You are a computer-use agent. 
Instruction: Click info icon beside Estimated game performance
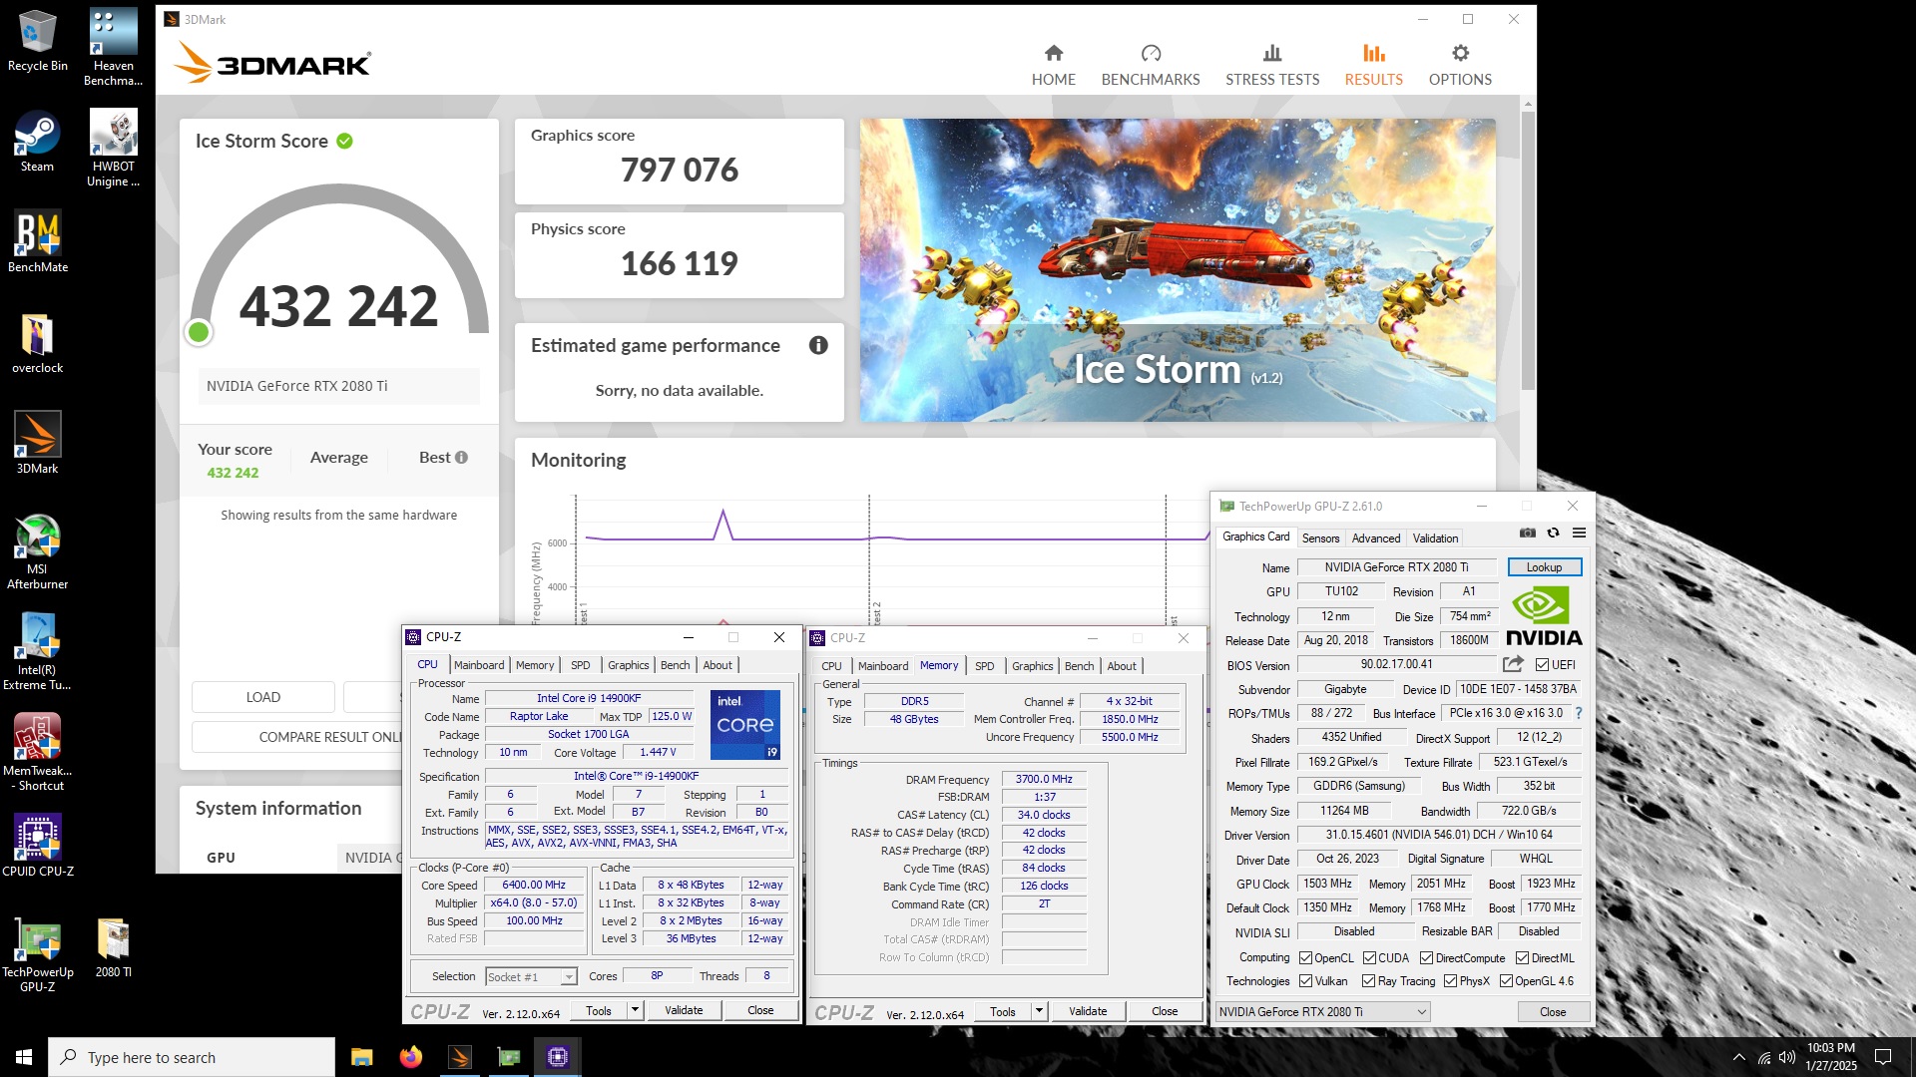point(818,345)
